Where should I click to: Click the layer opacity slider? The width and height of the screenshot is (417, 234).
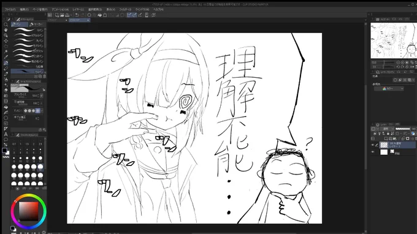point(403,129)
